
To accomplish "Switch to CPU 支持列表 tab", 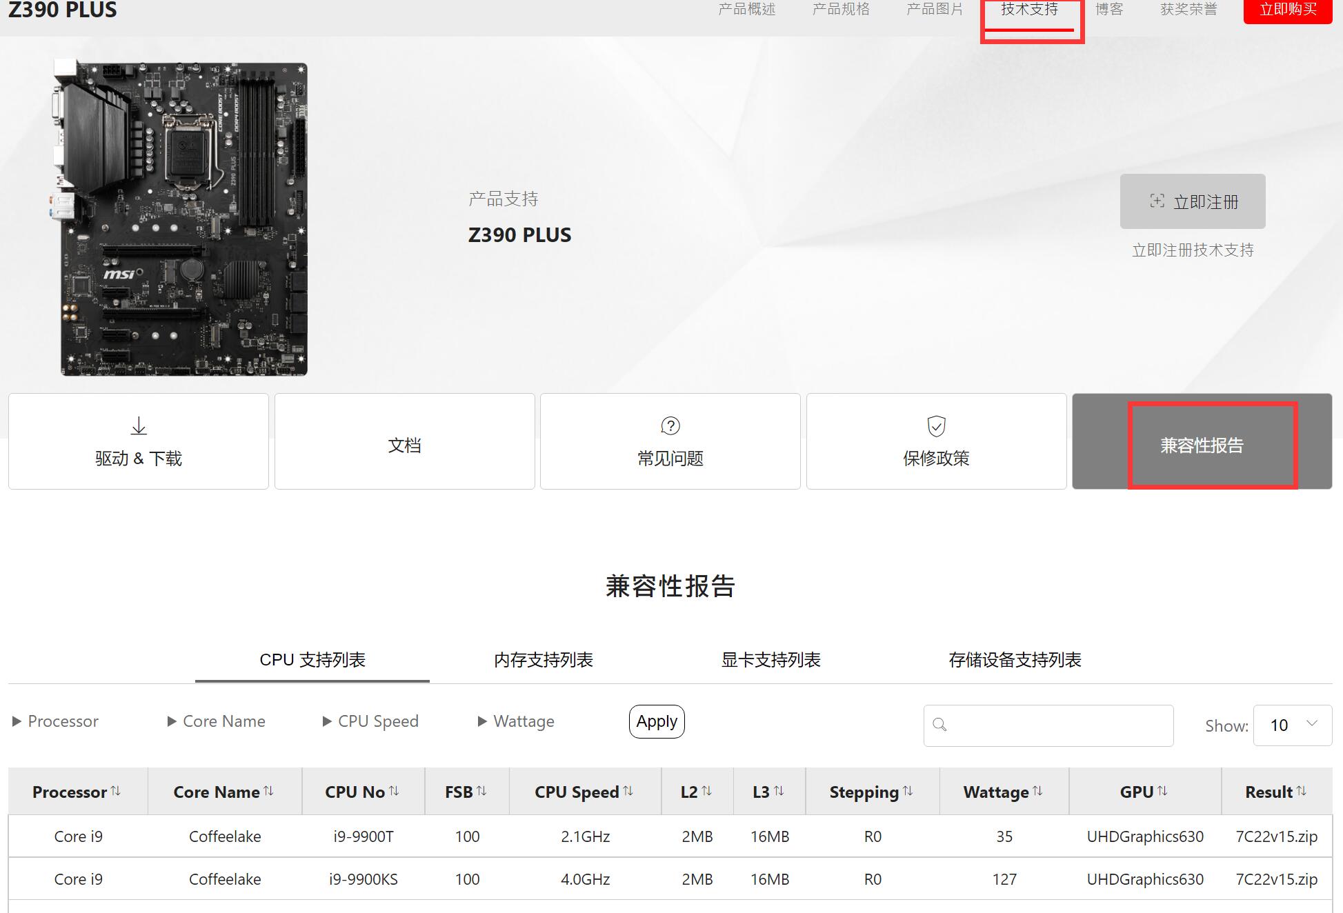I will (312, 660).
